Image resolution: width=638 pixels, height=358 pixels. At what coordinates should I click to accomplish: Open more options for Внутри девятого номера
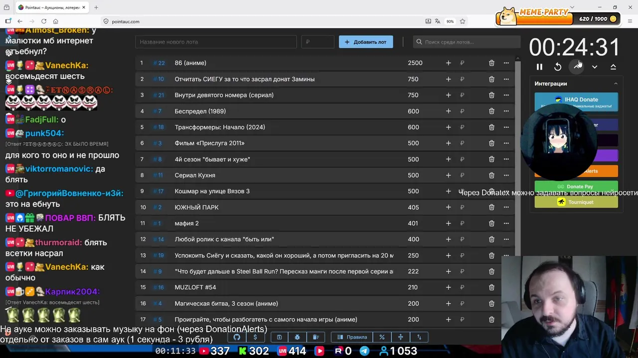click(506, 95)
